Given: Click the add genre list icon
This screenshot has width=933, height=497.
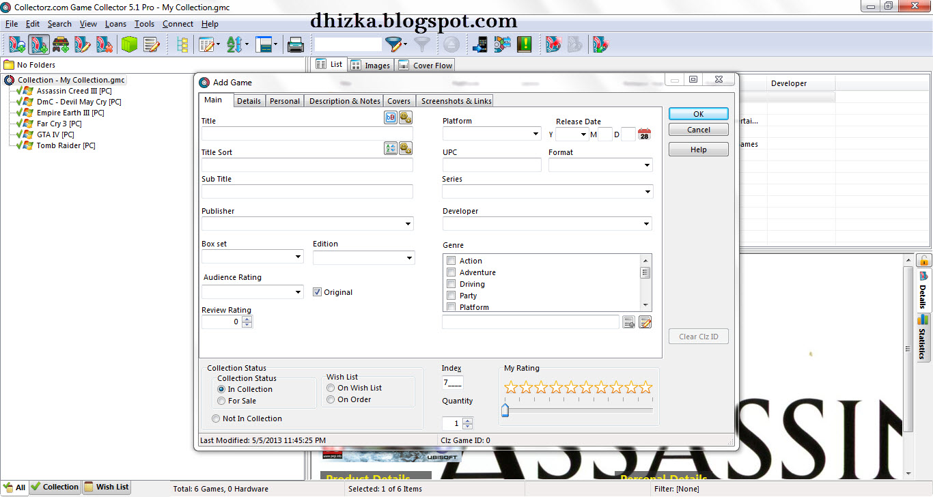Looking at the screenshot, I should point(629,322).
